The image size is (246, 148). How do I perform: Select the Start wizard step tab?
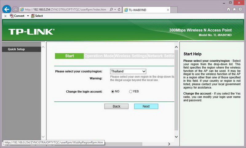[x=69, y=56]
